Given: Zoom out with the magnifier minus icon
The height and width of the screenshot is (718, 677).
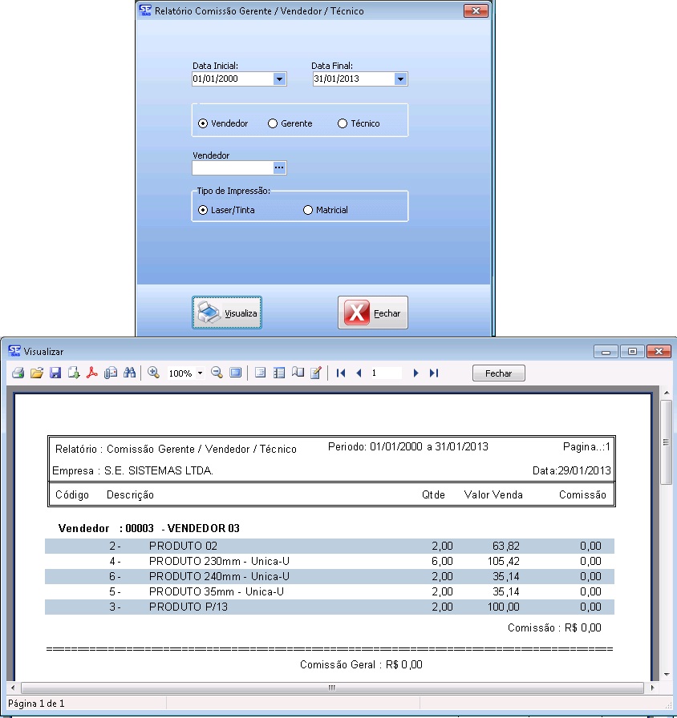Looking at the screenshot, I should pyautogui.click(x=217, y=373).
